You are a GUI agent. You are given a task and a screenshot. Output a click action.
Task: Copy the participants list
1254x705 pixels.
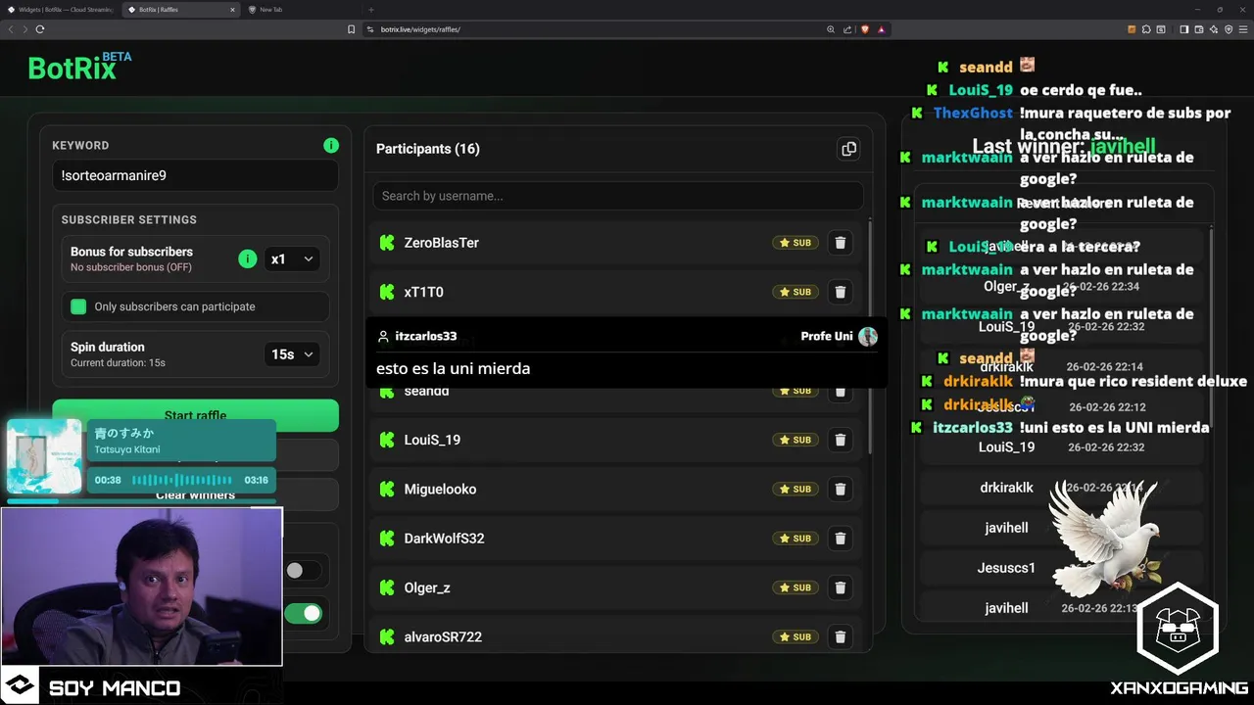848,149
